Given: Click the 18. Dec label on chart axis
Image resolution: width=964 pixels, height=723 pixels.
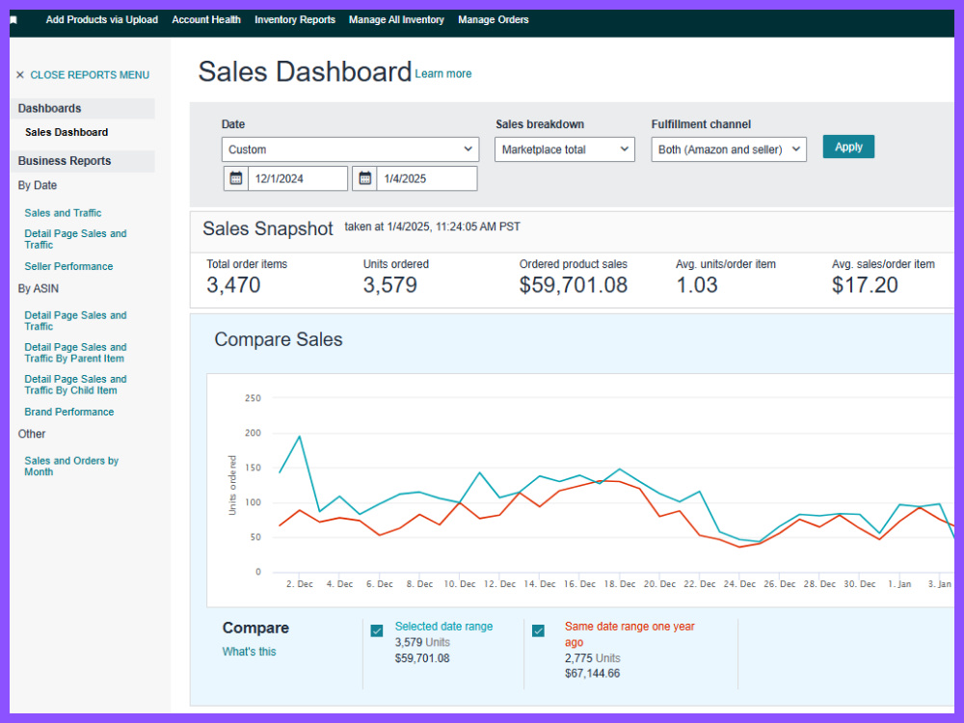Looking at the screenshot, I should (x=619, y=584).
